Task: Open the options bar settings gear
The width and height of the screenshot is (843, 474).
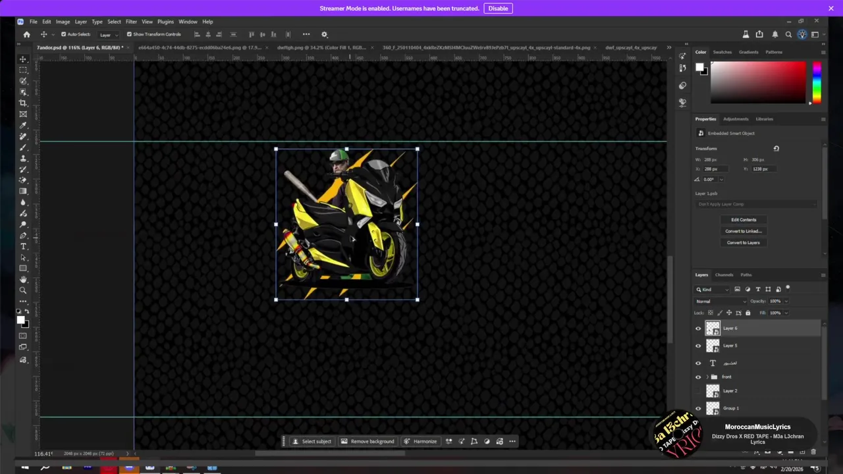Action: (324, 34)
